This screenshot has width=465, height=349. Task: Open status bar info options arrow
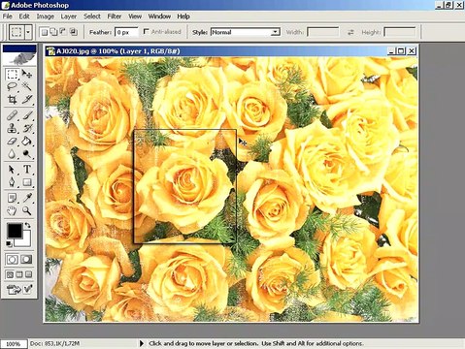click(142, 343)
